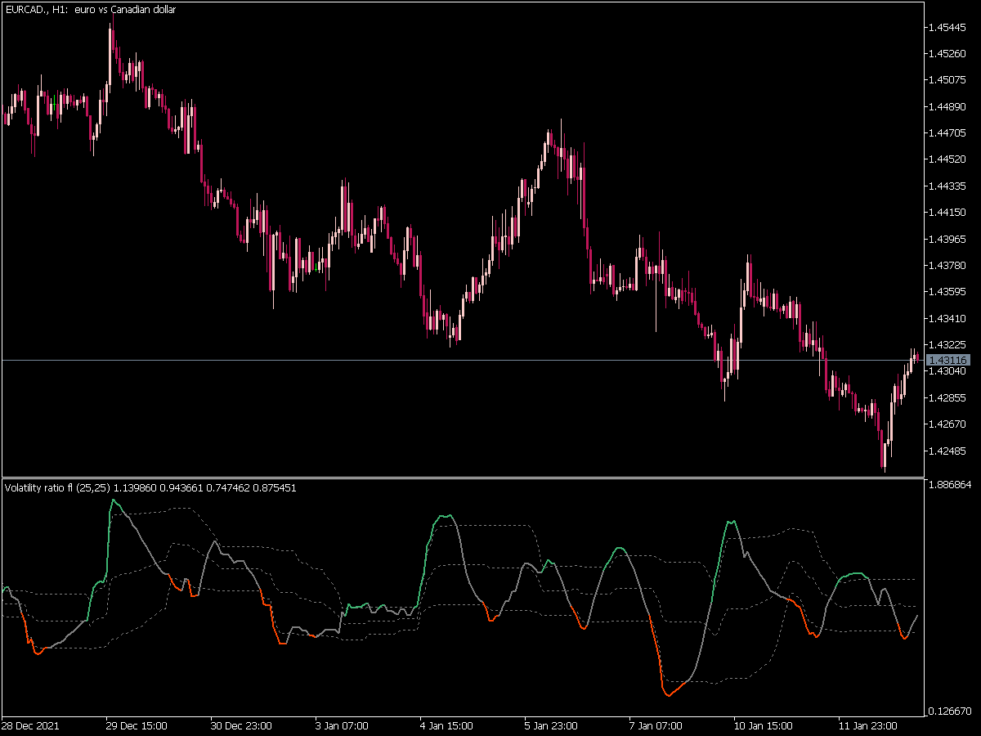Screen dimensions: 981x736
Task: Click price scale value 1.43780
Action: [949, 266]
